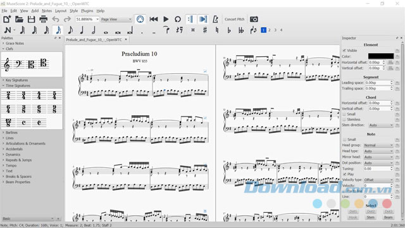Flip stem direction icon
Image resolution: width=405 pixels, height=228 pixels.
[x=253, y=30]
